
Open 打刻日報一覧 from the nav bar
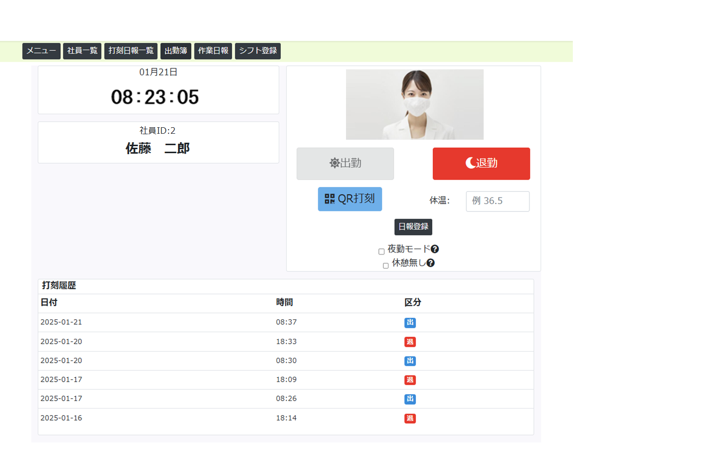(x=131, y=51)
